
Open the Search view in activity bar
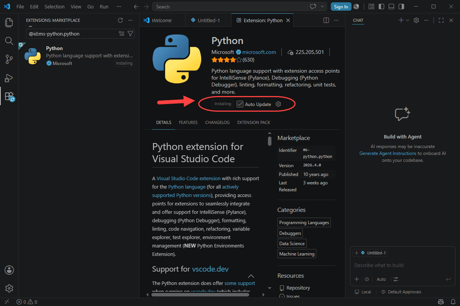9,41
